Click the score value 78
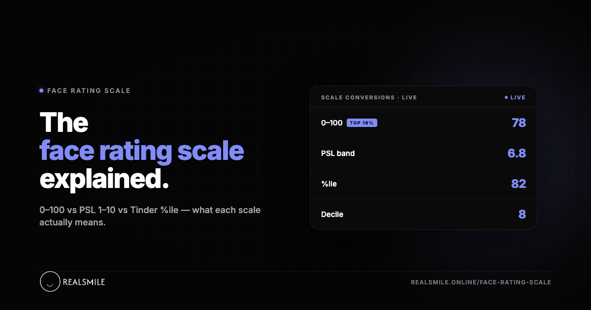 (519, 123)
